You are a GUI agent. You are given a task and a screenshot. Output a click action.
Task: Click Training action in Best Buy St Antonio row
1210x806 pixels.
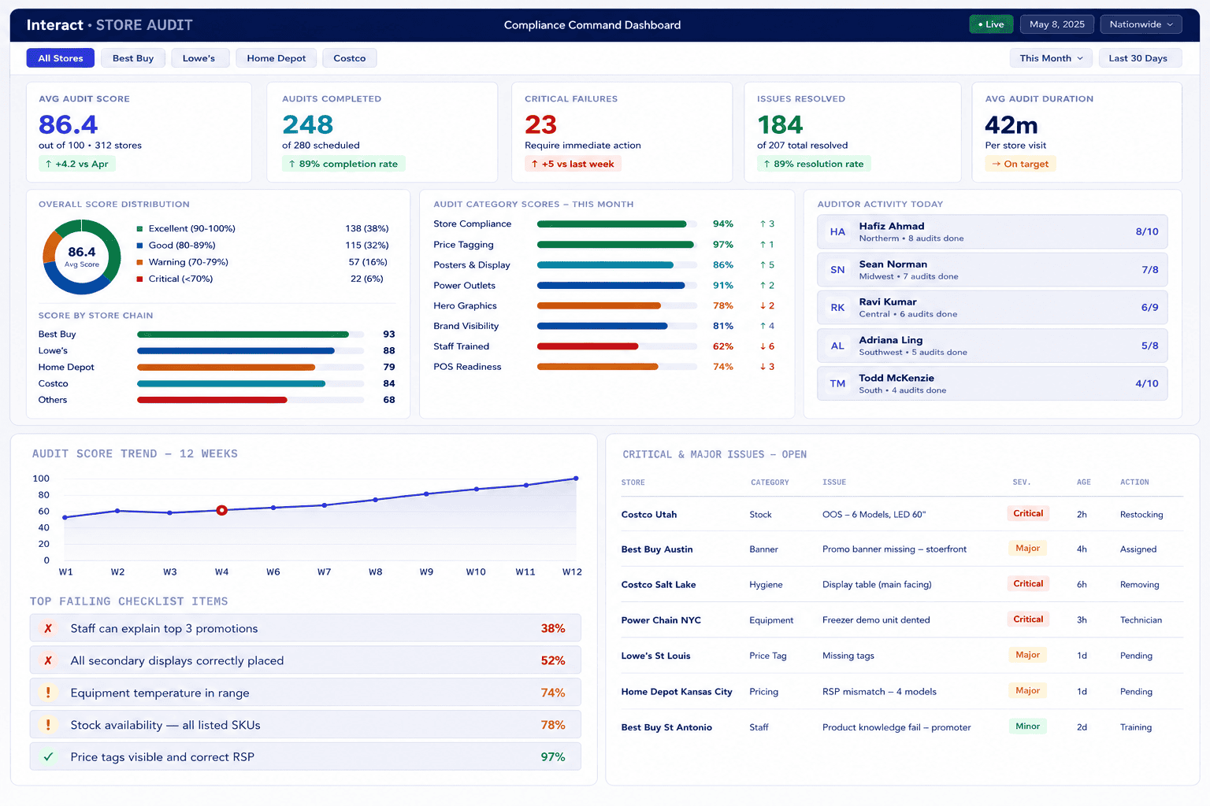tap(1136, 727)
